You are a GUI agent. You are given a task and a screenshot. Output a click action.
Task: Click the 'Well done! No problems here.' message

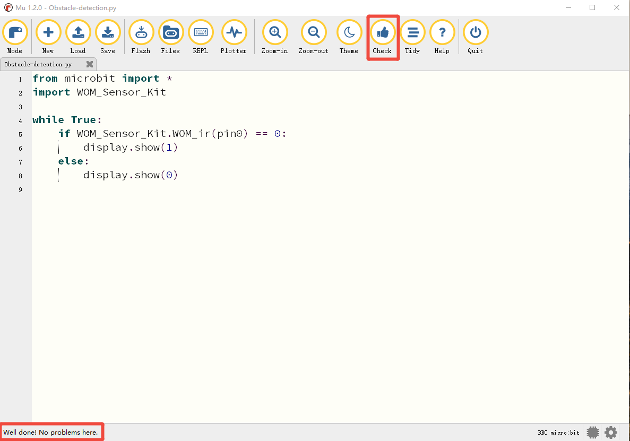coord(50,433)
